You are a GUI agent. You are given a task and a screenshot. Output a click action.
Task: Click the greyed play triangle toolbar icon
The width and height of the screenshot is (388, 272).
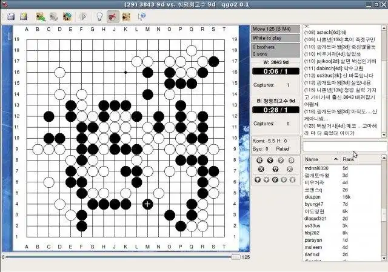click(83, 16)
